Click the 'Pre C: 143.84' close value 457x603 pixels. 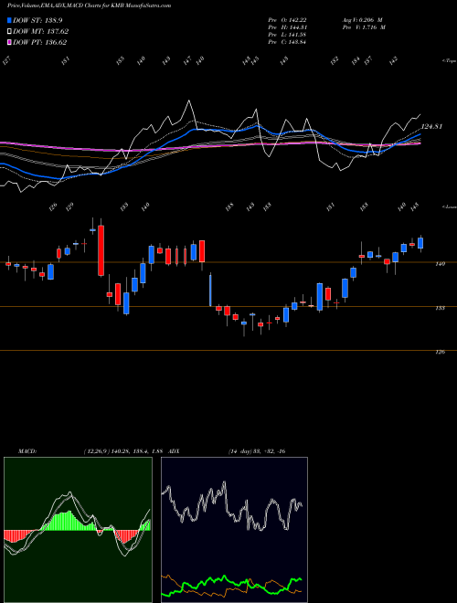pos(287,42)
